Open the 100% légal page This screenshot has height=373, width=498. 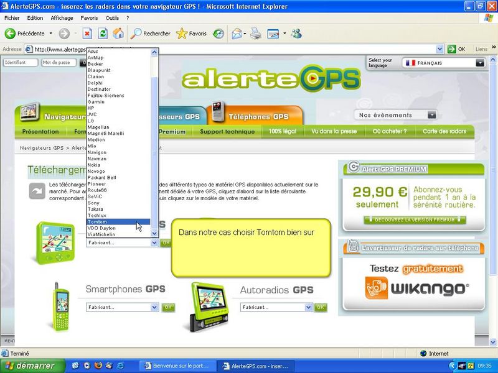coord(283,131)
